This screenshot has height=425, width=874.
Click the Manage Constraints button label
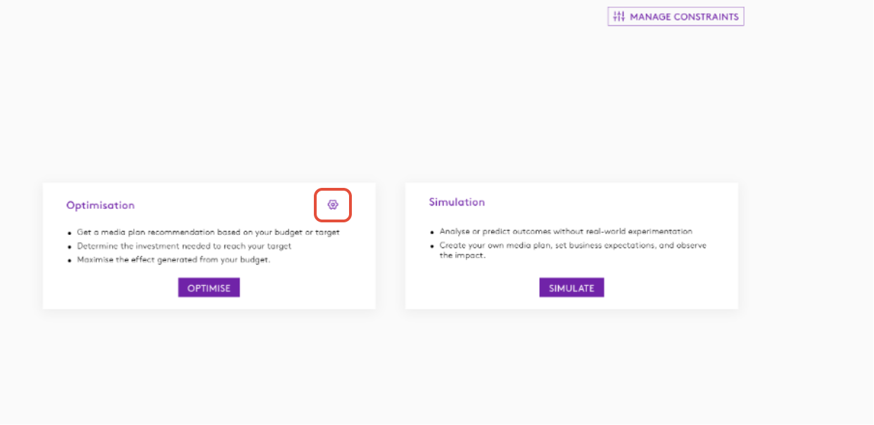pos(684,17)
